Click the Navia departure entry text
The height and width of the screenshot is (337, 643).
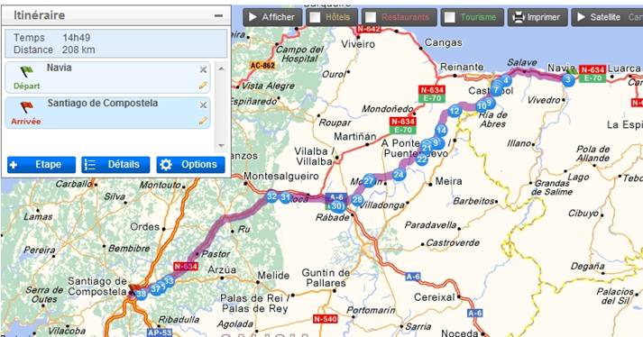(x=59, y=68)
